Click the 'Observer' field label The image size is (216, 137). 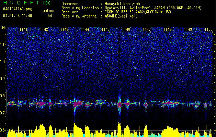70,4
